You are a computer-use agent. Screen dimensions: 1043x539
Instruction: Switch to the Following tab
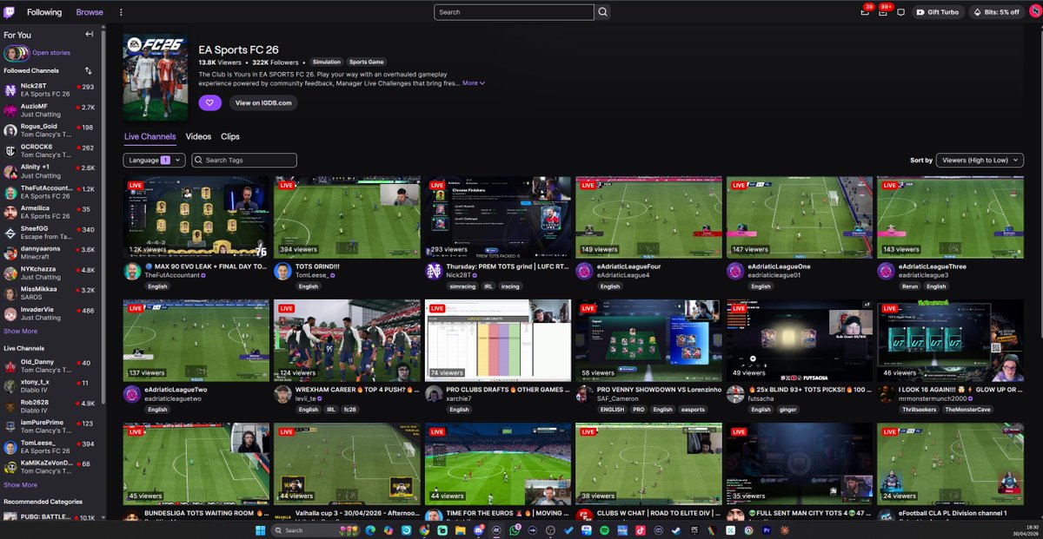[44, 12]
